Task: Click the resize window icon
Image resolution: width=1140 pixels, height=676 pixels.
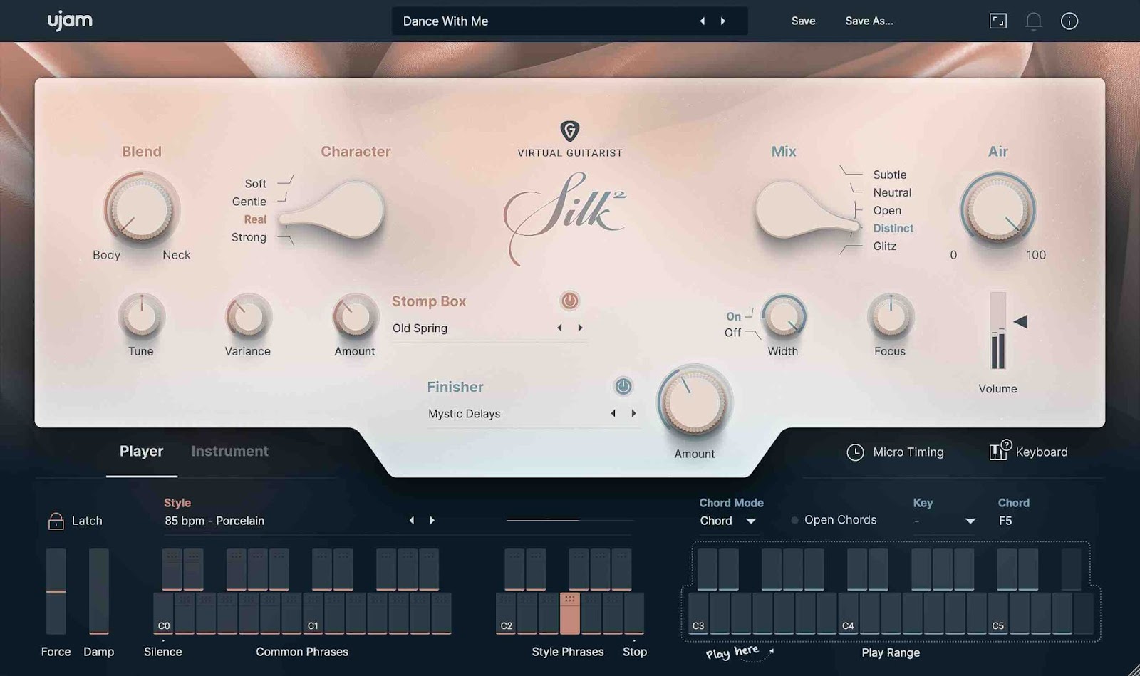Action: point(998,21)
